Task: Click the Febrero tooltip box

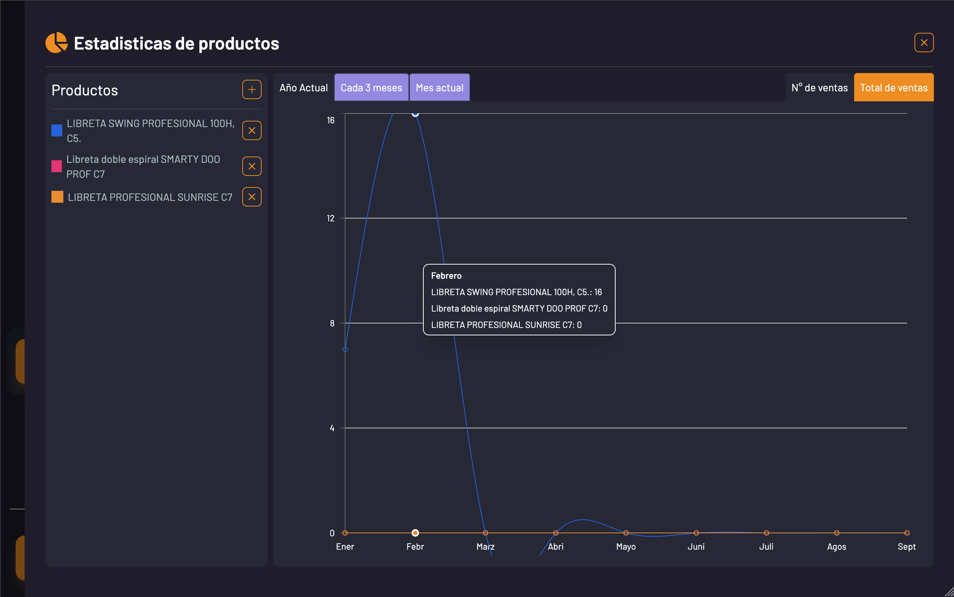Action: [x=518, y=300]
